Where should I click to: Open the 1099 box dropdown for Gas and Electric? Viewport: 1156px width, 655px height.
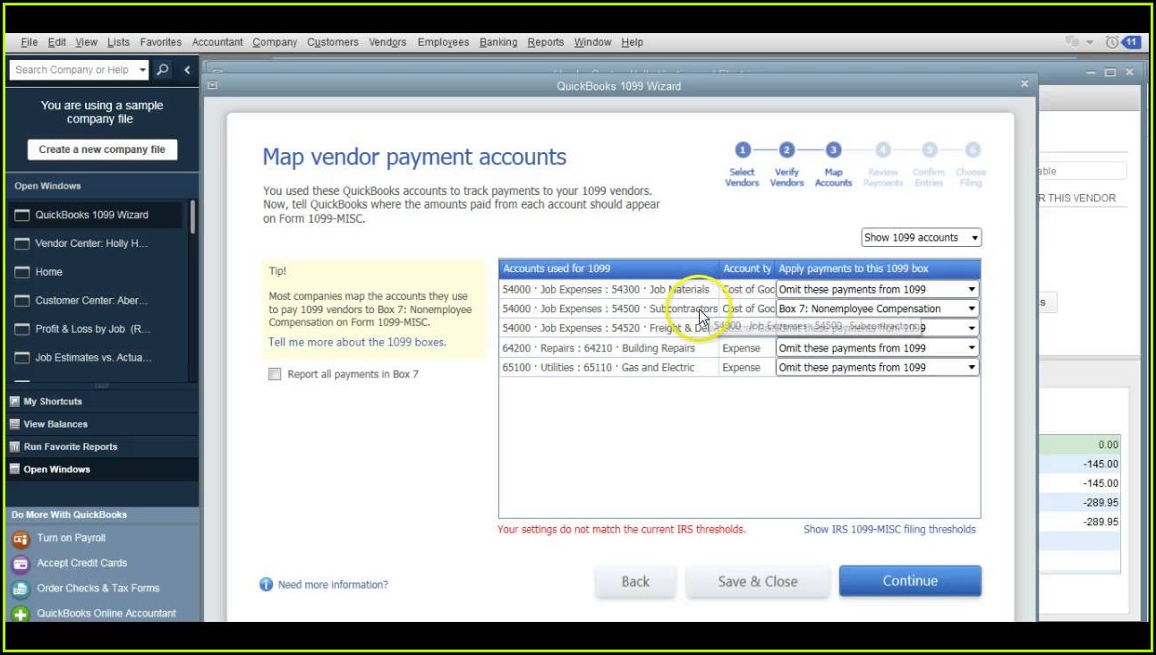971,368
